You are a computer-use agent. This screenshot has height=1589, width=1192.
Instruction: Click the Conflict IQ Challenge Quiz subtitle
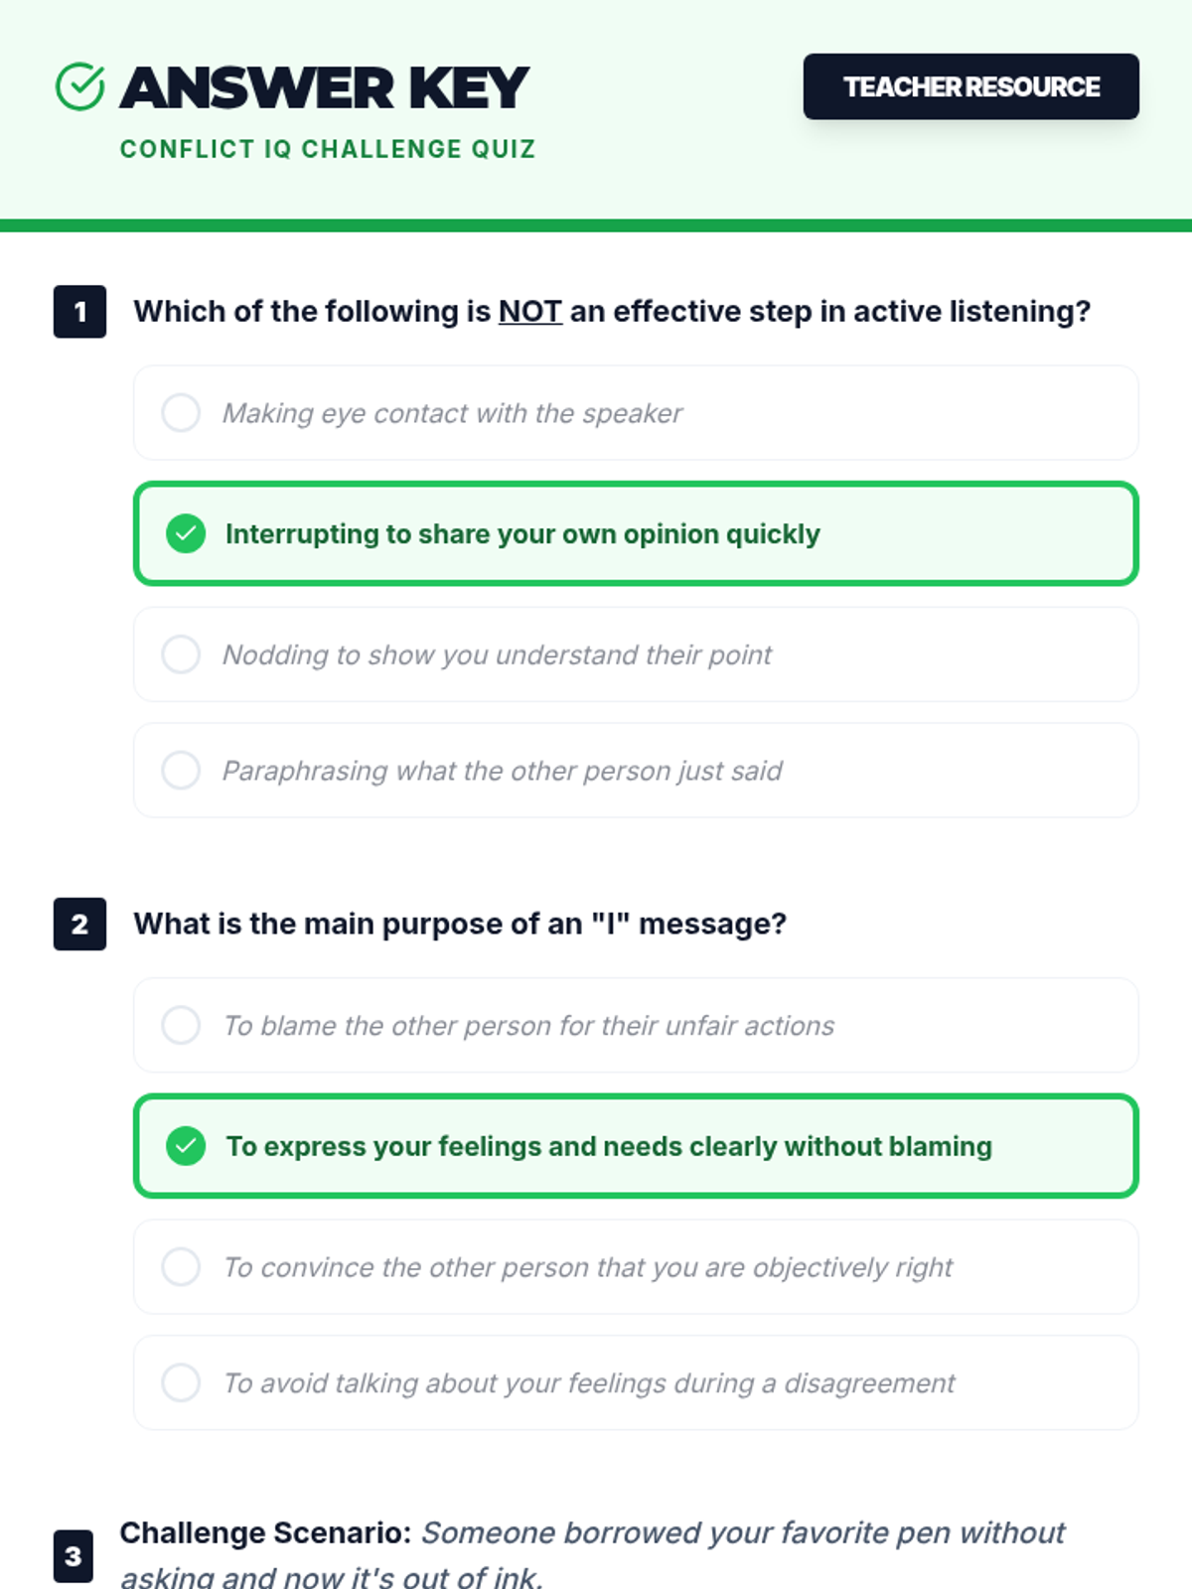point(328,149)
